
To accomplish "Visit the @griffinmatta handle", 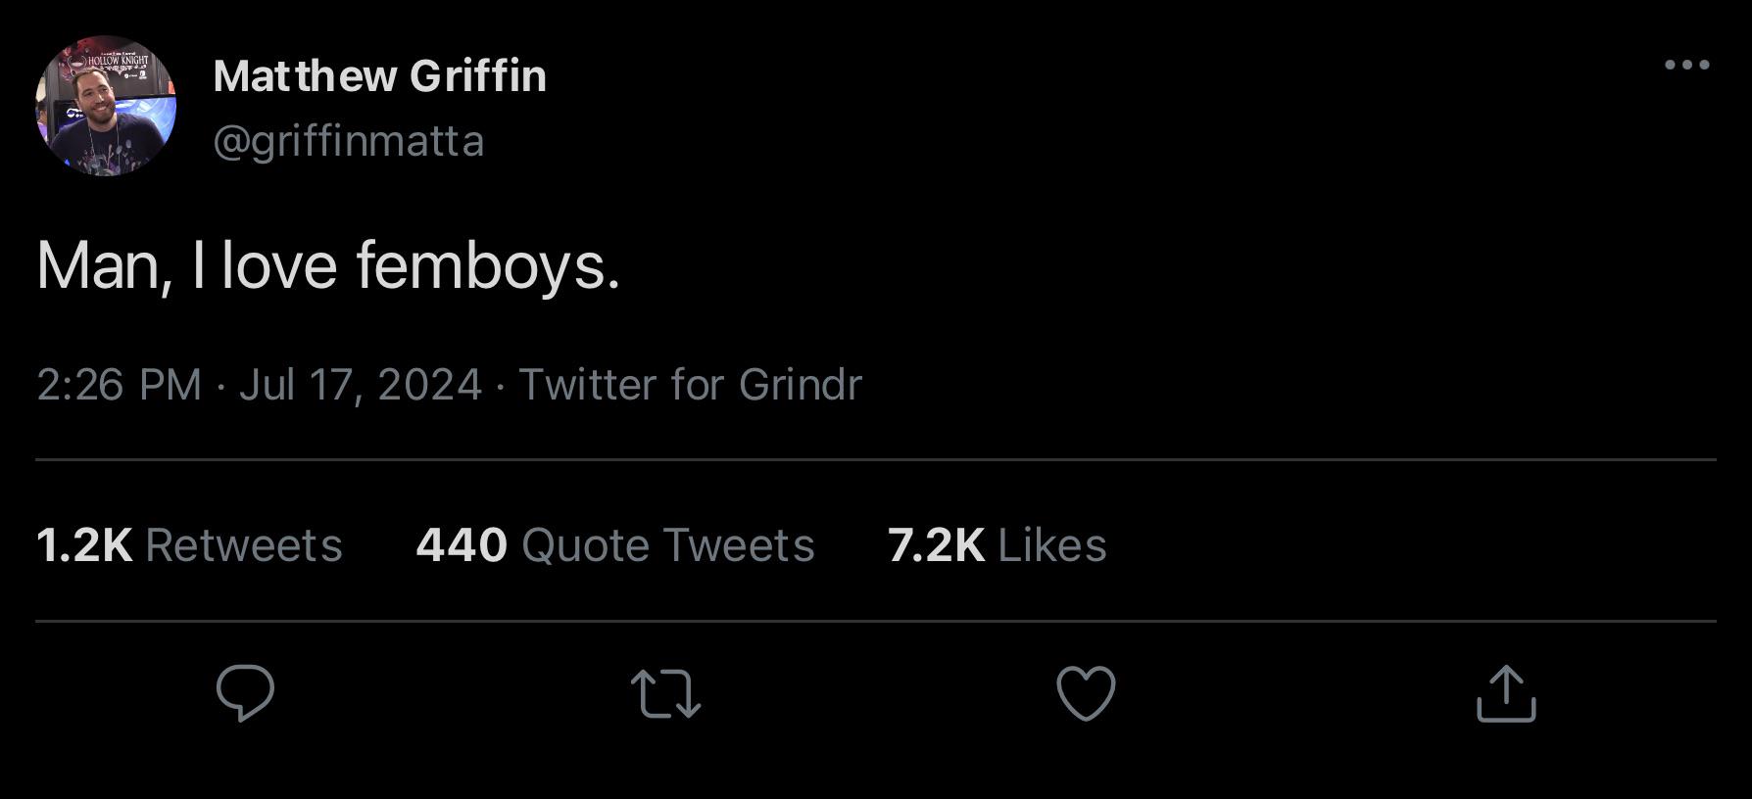I will [349, 141].
